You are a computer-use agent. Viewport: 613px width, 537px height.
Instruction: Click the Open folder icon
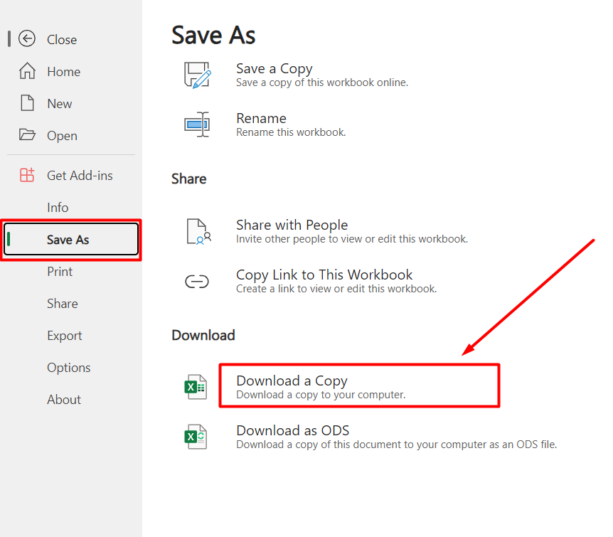pyautogui.click(x=27, y=134)
